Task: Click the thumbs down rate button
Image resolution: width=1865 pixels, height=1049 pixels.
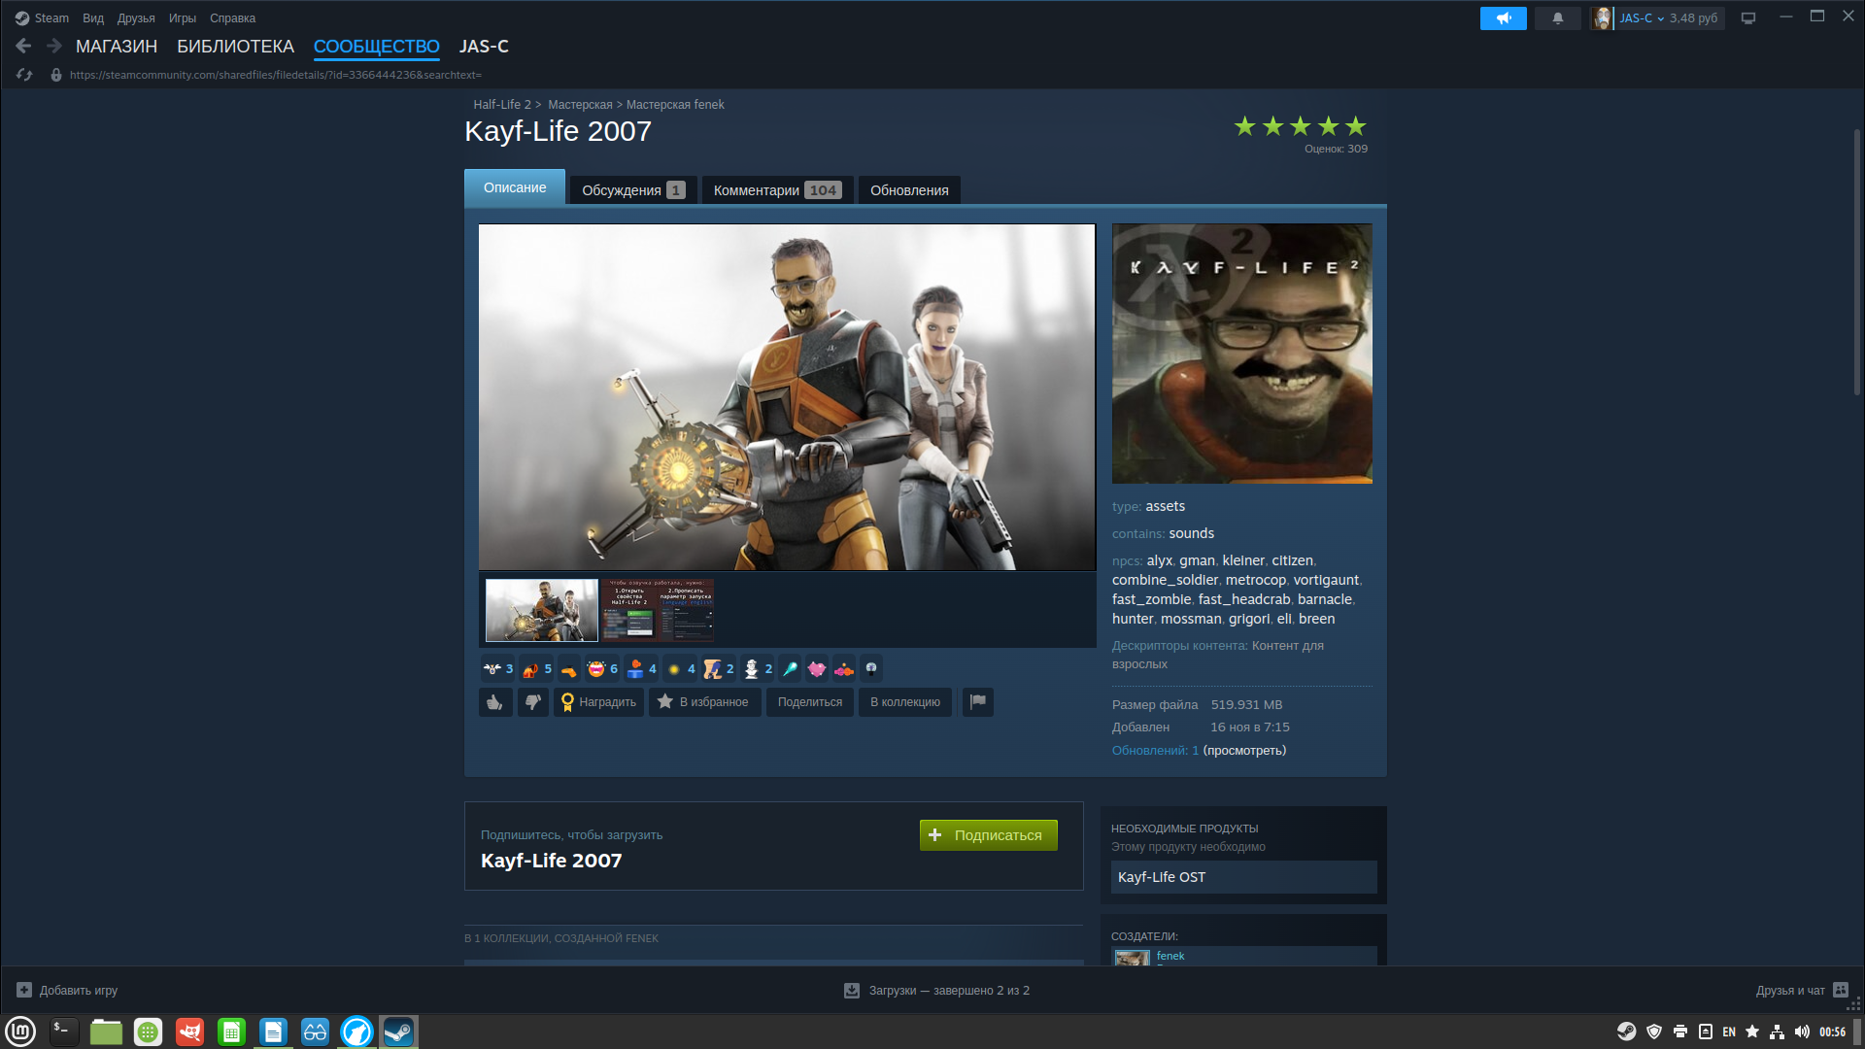Action: pos(532,702)
